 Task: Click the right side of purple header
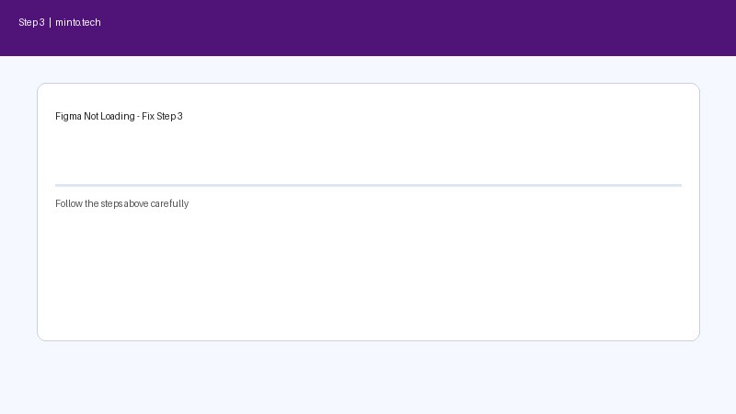point(644,28)
